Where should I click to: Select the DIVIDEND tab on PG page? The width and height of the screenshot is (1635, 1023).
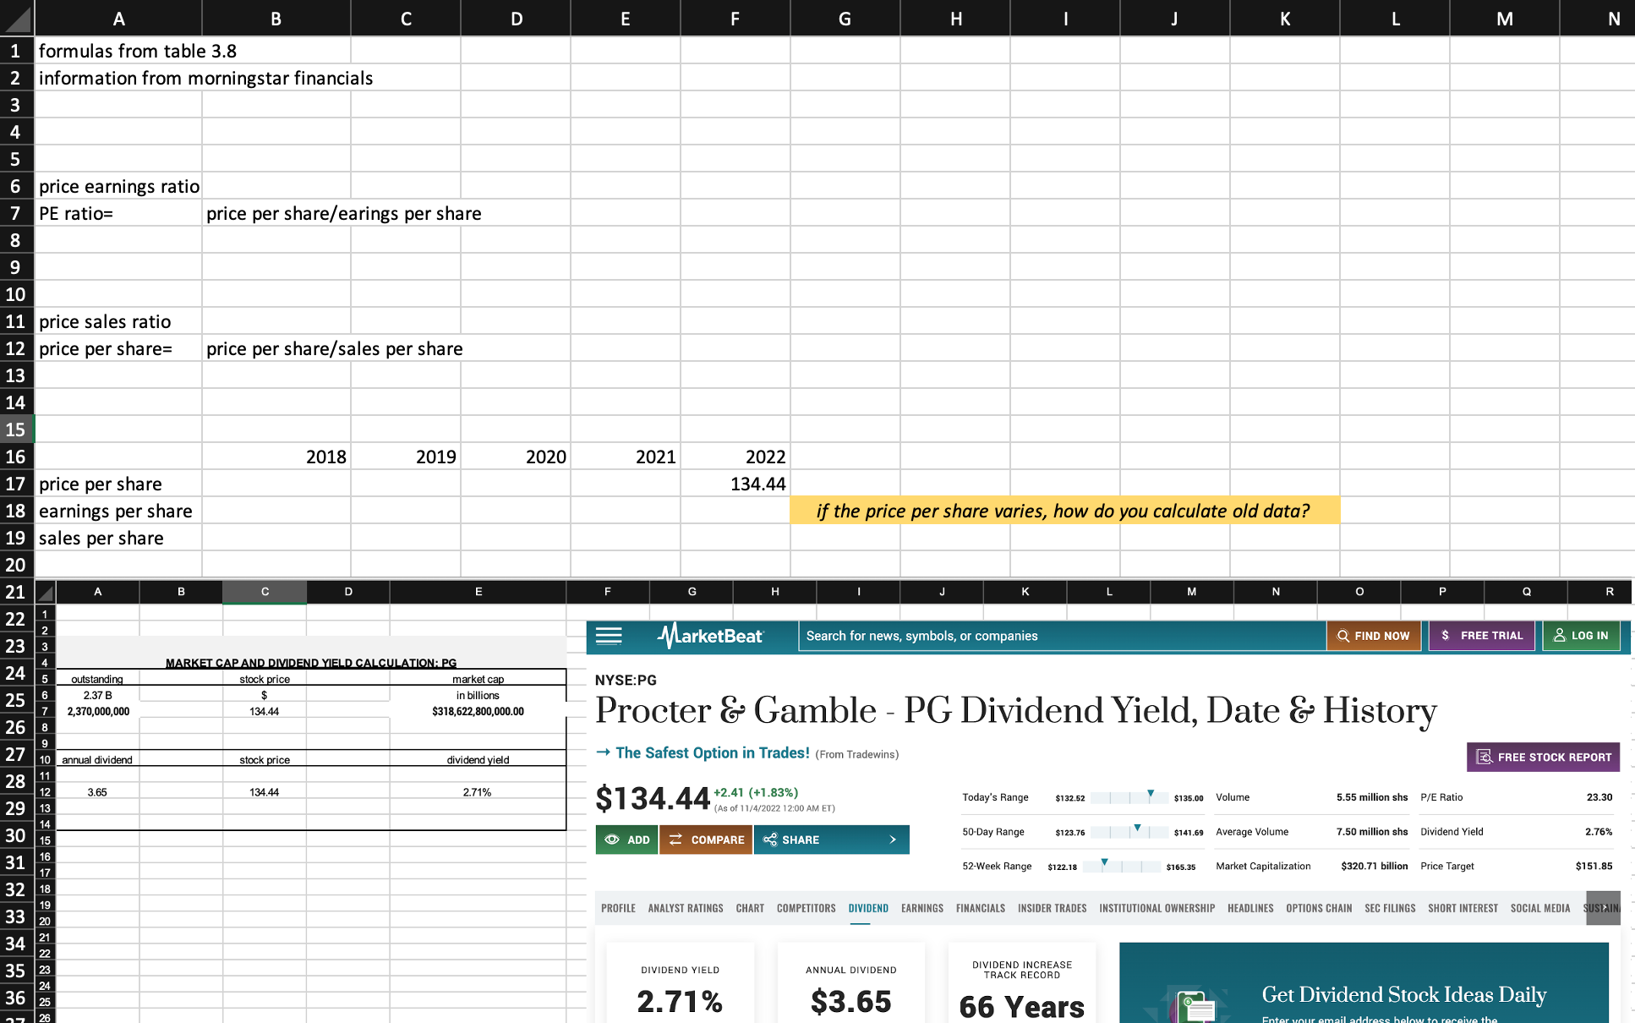tap(868, 906)
